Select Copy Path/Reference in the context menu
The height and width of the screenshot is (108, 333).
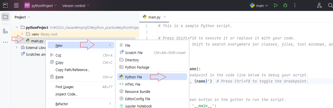[x=73, y=70]
